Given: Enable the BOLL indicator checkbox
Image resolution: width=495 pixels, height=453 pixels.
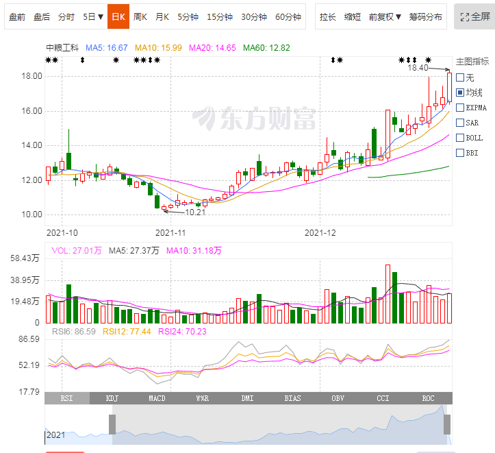Looking at the screenshot, I should (460, 138).
